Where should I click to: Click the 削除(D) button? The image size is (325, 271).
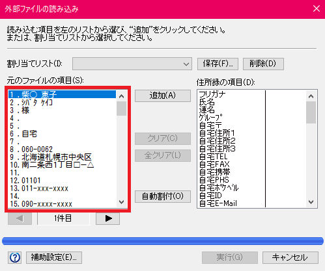pyautogui.click(x=263, y=64)
